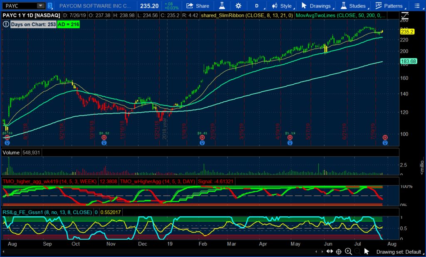Click the blue linked symbol number 3 icon
The width and height of the screenshot is (426, 257).
tap(50, 6)
